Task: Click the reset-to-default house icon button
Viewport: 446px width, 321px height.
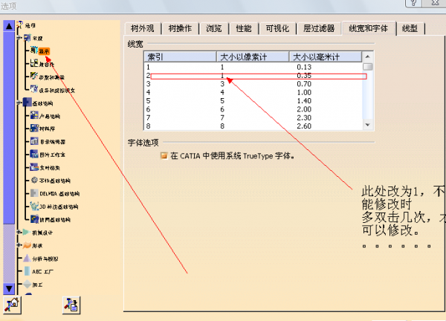Action: click(12, 305)
